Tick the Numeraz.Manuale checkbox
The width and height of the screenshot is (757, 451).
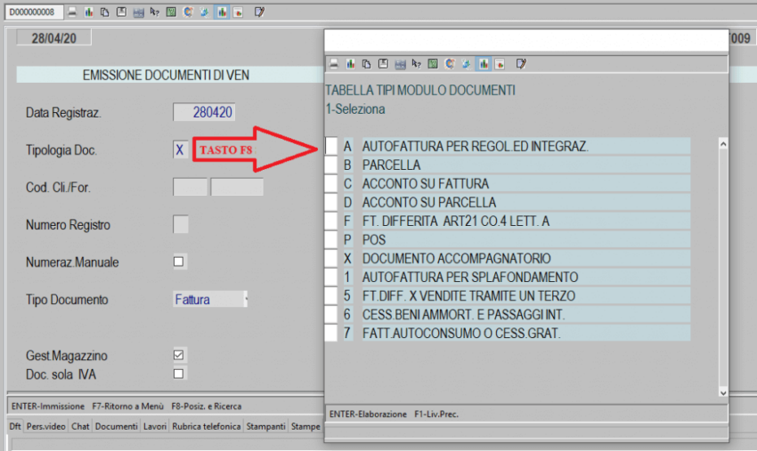click(x=179, y=262)
